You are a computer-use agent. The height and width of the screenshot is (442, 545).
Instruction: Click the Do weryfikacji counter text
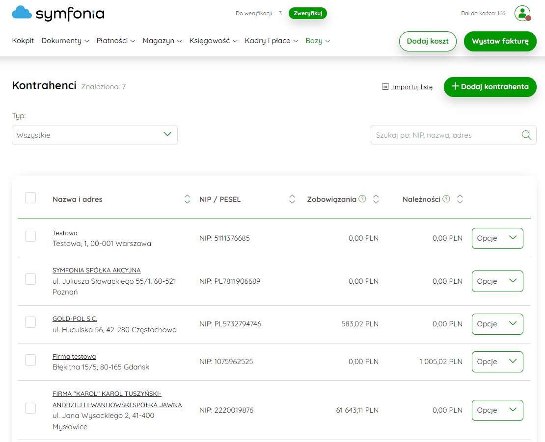(259, 13)
